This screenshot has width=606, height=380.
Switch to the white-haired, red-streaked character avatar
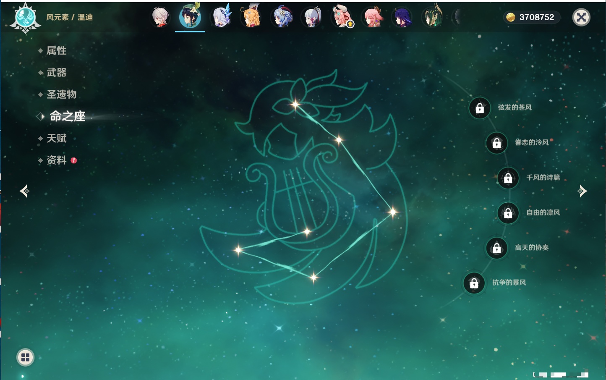tap(160, 17)
